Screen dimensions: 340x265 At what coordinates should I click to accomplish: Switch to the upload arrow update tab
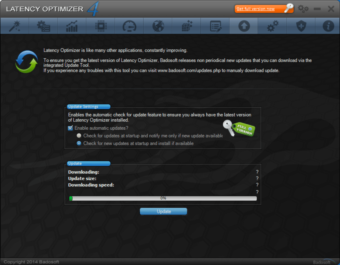pyautogui.click(x=244, y=26)
